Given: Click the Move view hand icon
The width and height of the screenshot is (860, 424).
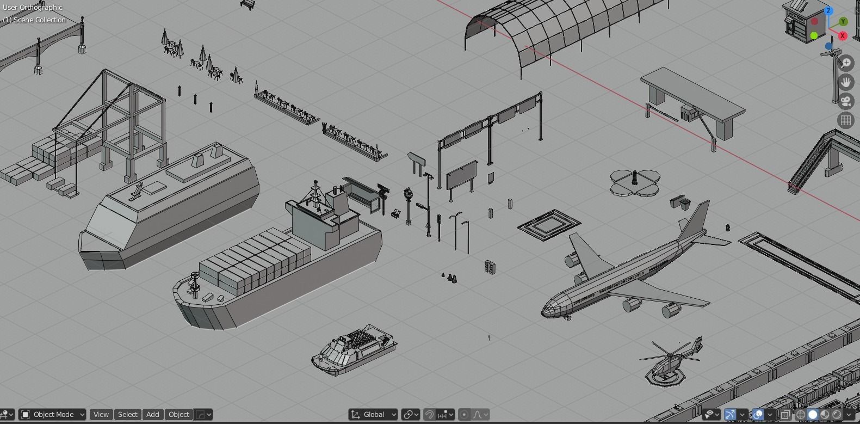Looking at the screenshot, I should 846,82.
